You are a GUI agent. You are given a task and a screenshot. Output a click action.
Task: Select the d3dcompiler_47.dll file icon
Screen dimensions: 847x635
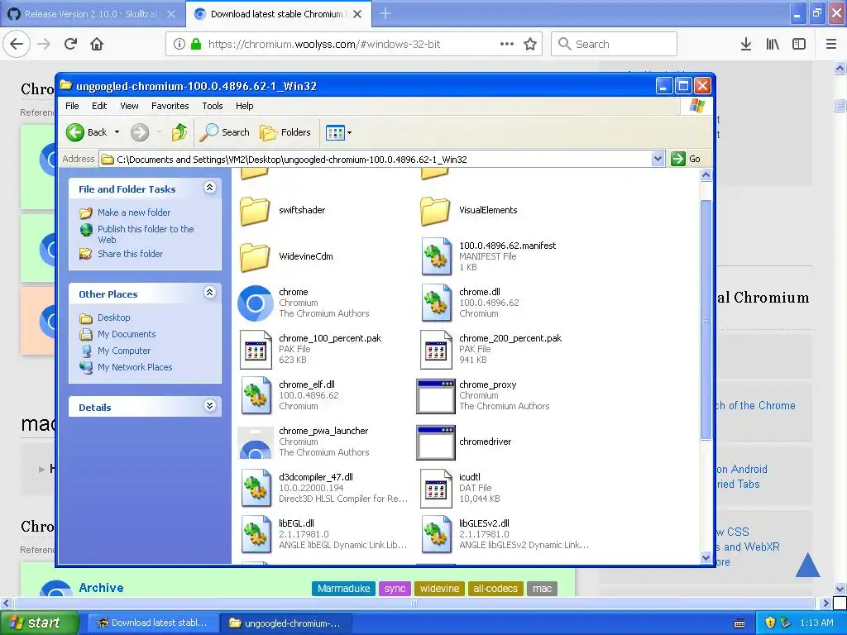[256, 488]
